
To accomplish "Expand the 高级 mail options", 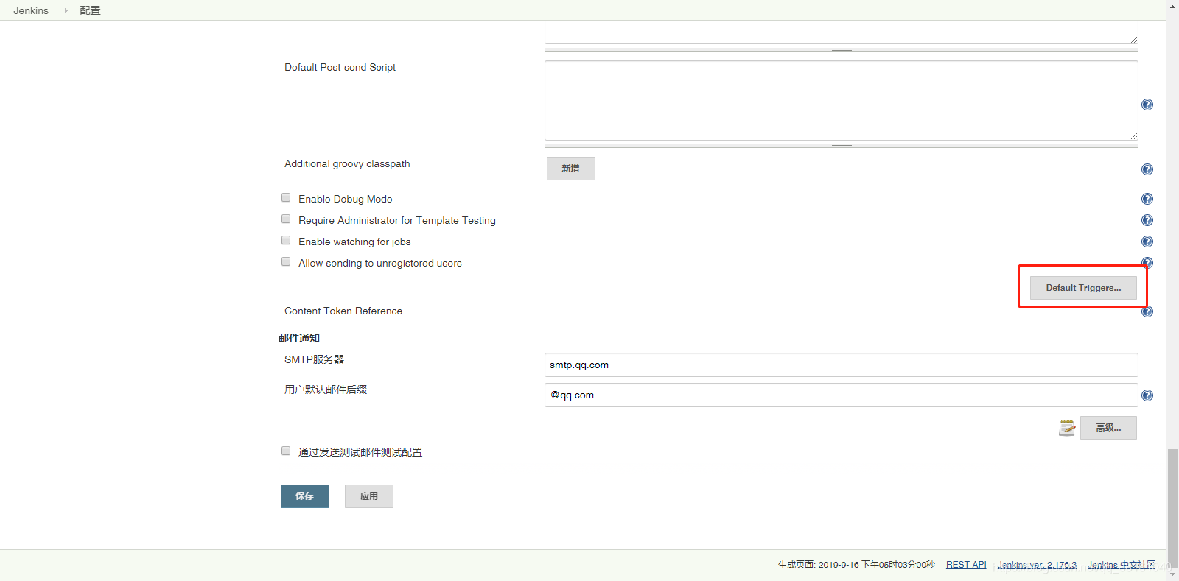I will point(1108,428).
